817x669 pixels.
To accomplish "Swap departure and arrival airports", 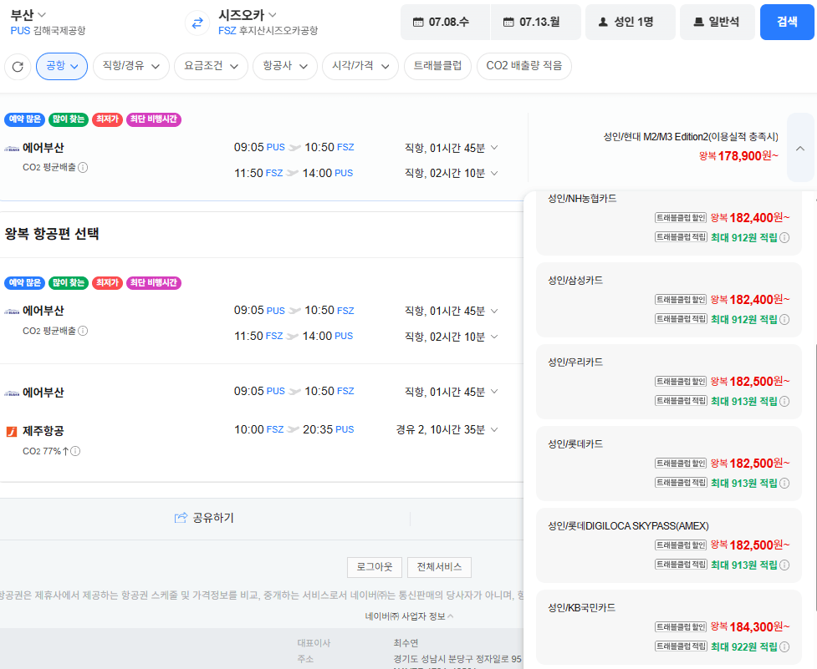I will coord(197,23).
